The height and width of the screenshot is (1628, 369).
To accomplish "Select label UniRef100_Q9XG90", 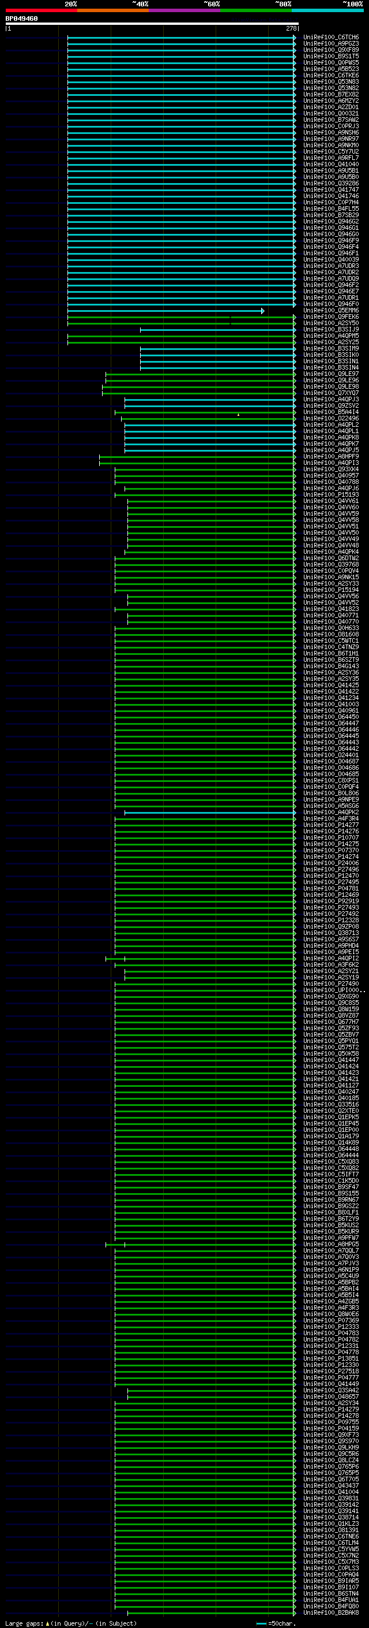I will (x=331, y=997).
